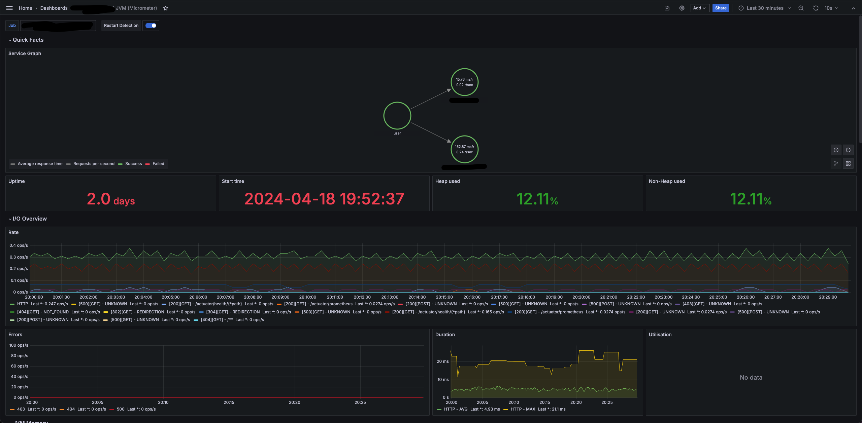Viewport: 862px width, 423px height.
Task: Toggle HTTP - MAX series in Duration legend
Action: coord(523,409)
